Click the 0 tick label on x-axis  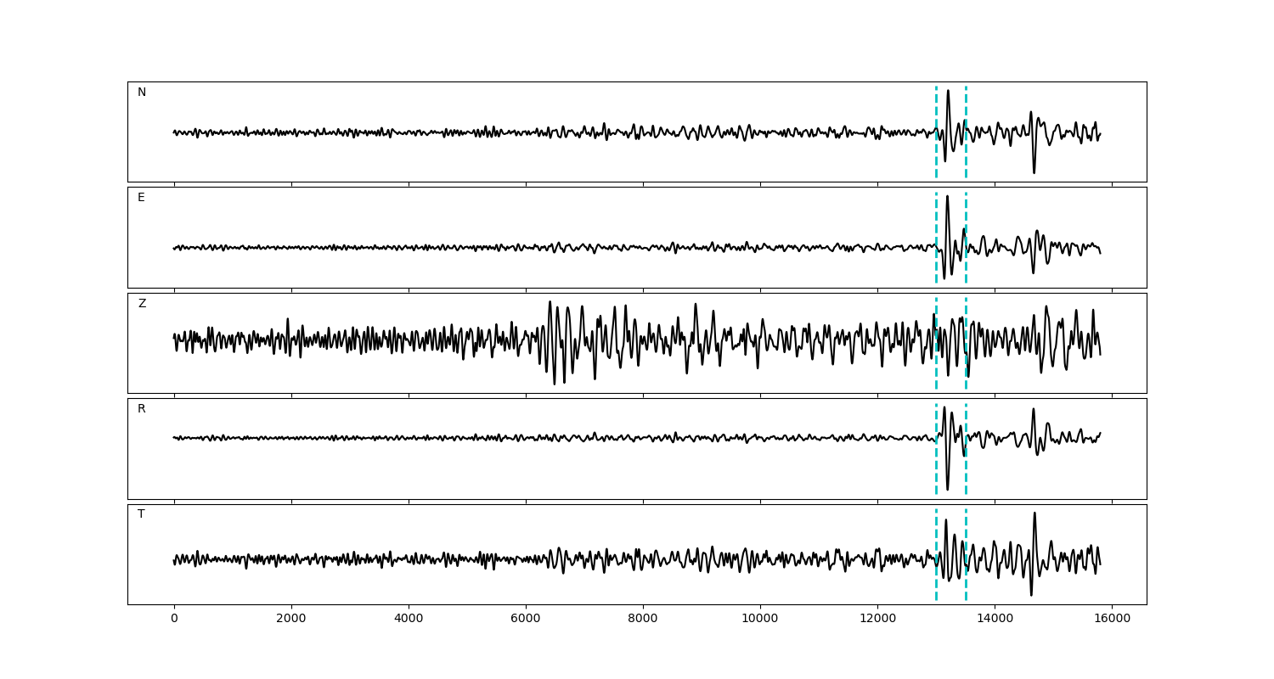(x=174, y=620)
